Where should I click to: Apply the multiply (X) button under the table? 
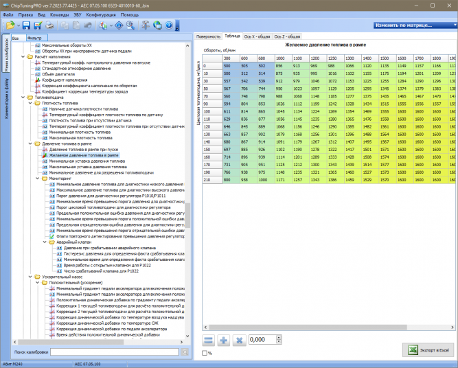coord(239,341)
